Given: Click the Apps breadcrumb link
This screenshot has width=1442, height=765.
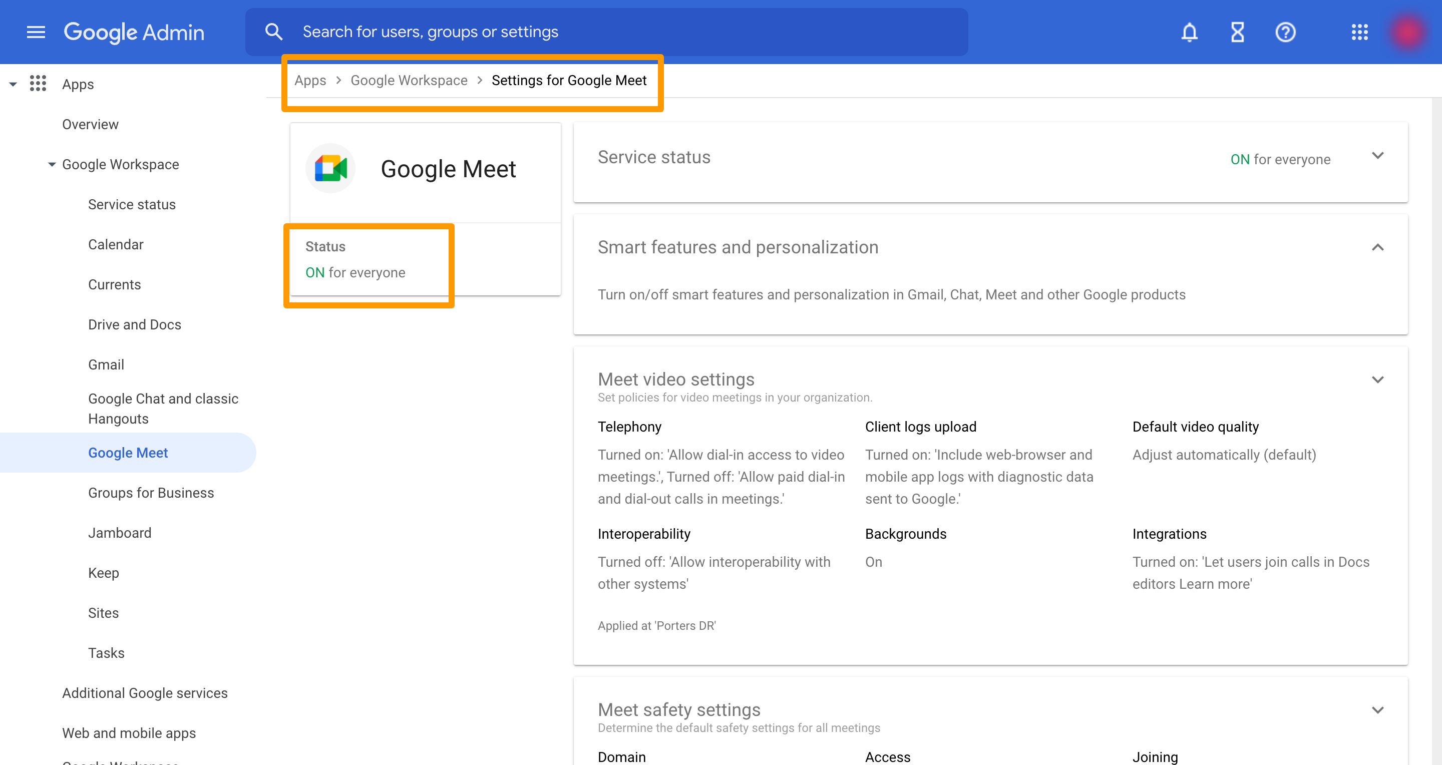Looking at the screenshot, I should point(310,81).
